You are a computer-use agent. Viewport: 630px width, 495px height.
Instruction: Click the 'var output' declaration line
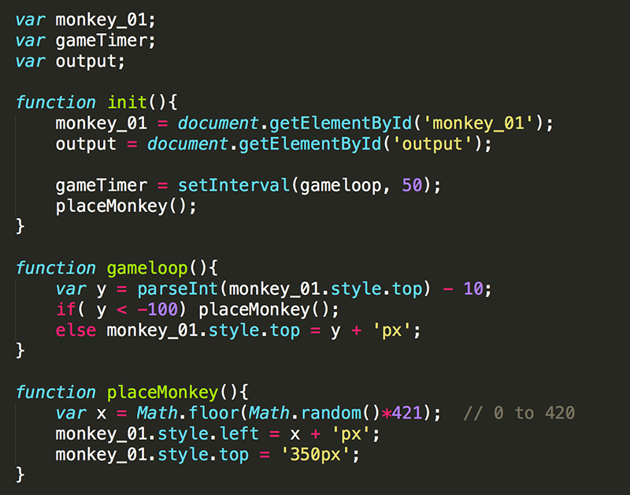[70, 61]
